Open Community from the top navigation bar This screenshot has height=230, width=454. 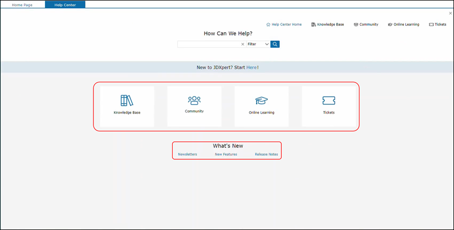coord(366,24)
